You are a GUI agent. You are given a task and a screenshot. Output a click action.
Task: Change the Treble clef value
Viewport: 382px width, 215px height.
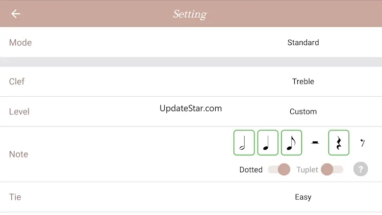303,81
